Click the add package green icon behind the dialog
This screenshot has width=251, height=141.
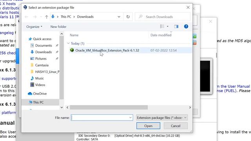195,36
